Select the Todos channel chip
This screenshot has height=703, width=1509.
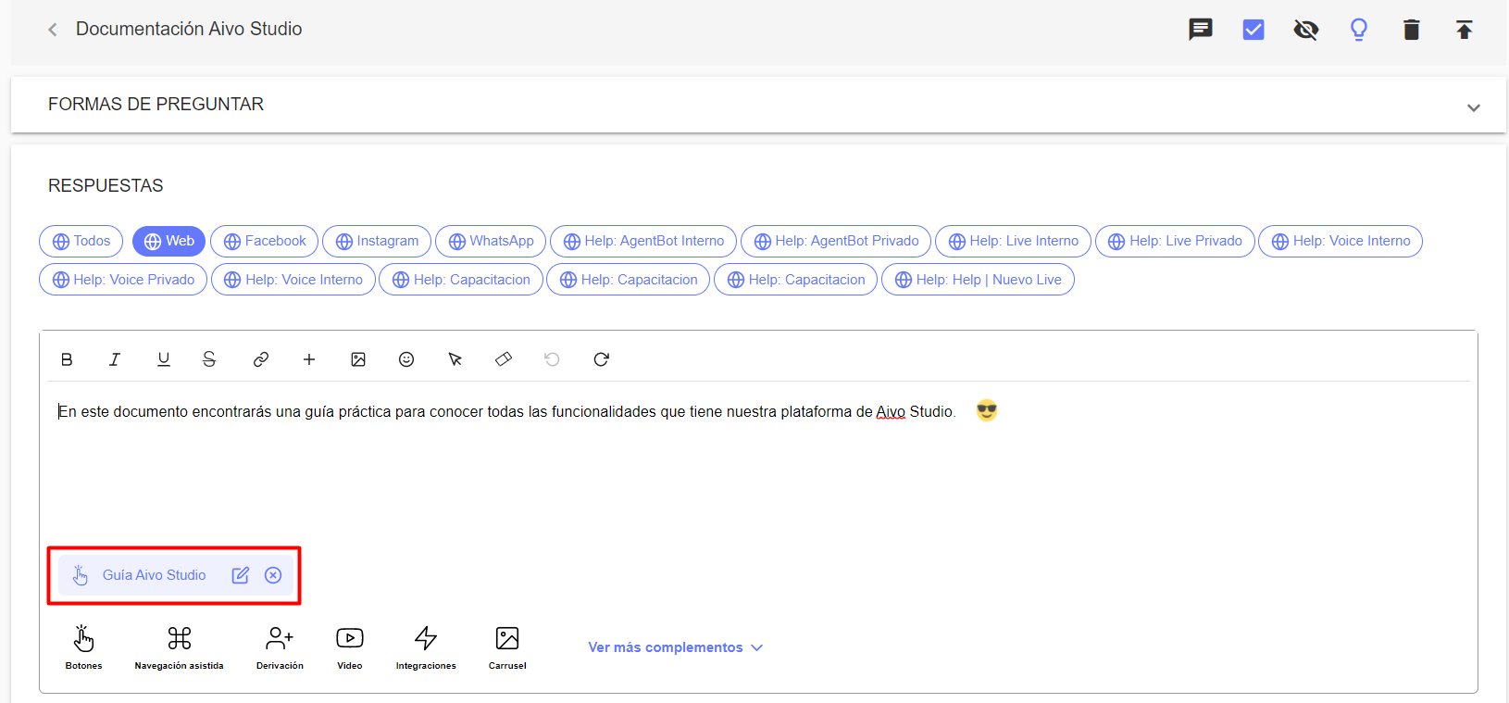pyautogui.click(x=81, y=241)
